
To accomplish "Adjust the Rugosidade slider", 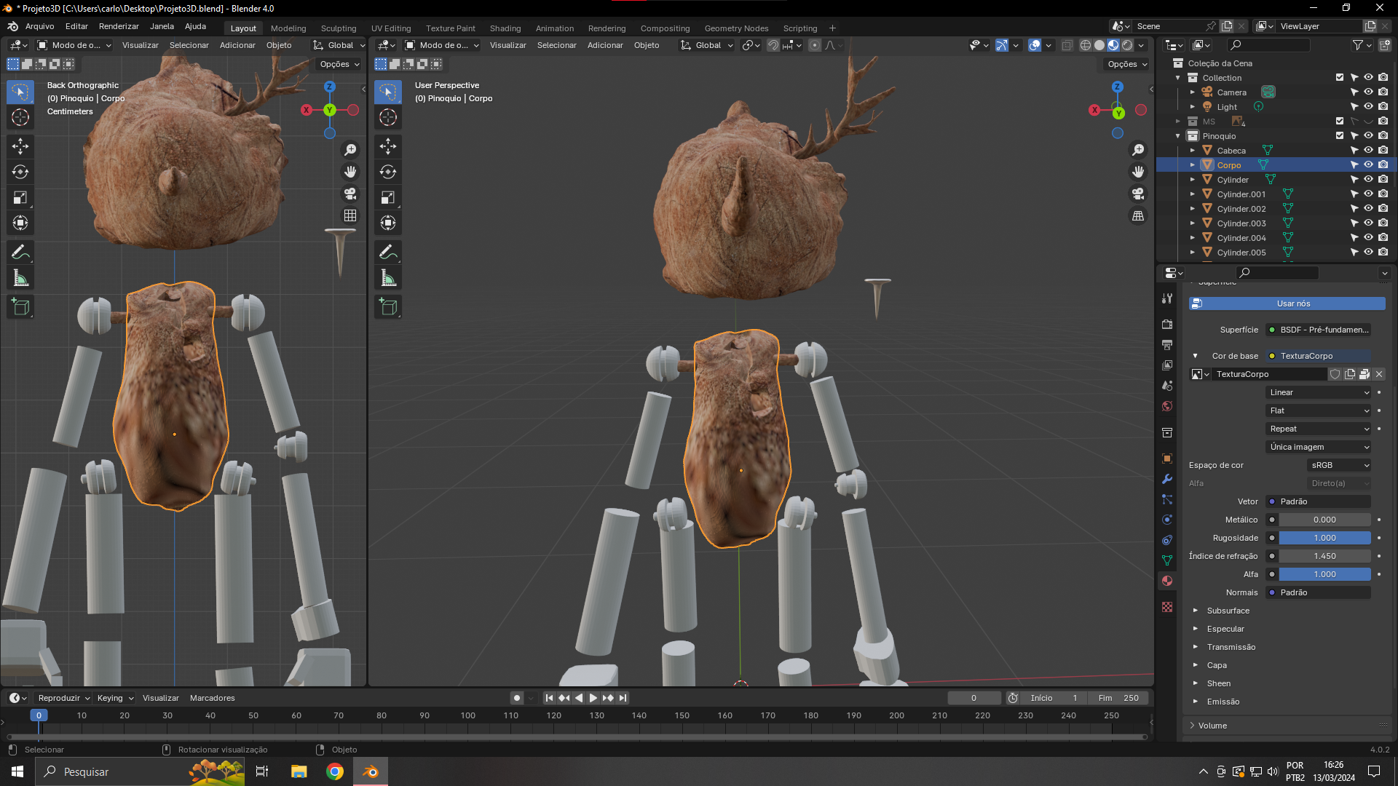I will [1324, 538].
